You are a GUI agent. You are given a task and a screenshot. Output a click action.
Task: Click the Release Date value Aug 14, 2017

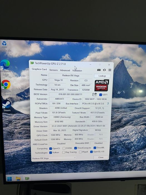coord(57,89)
